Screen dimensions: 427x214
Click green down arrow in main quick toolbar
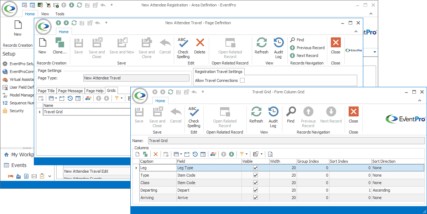(71, 5)
